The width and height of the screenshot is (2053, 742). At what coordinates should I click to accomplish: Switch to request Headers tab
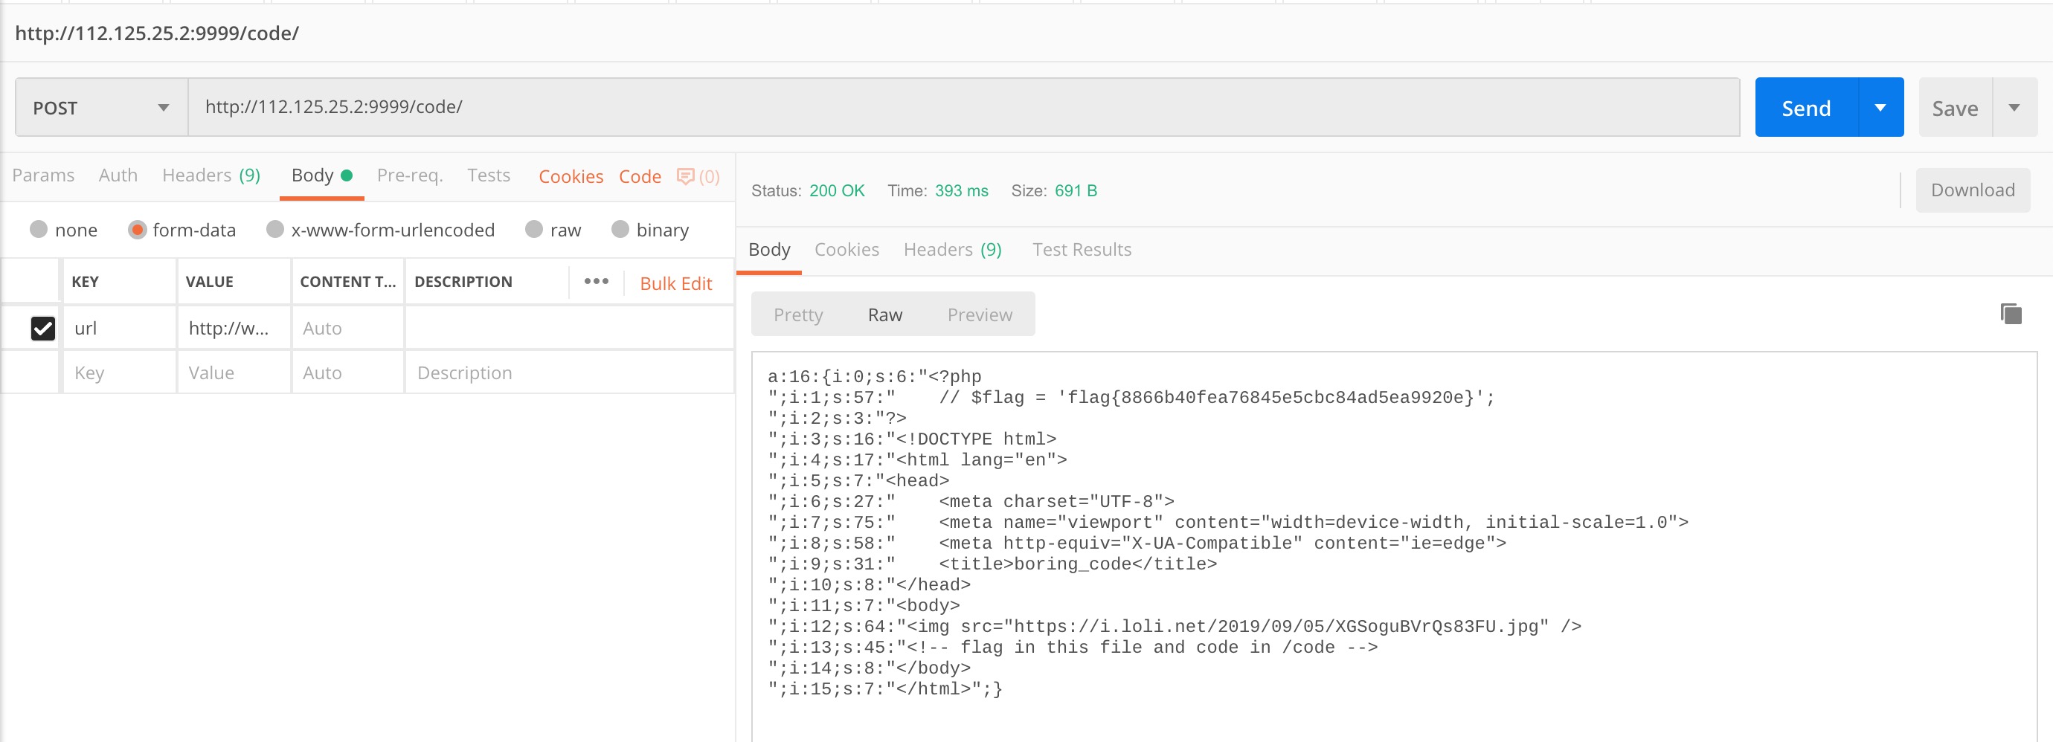[x=211, y=175]
